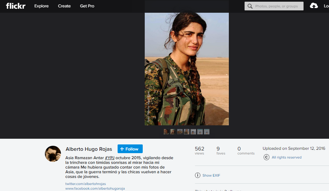
Task: Open the All rights reserved license link
Action: pyautogui.click(x=286, y=157)
